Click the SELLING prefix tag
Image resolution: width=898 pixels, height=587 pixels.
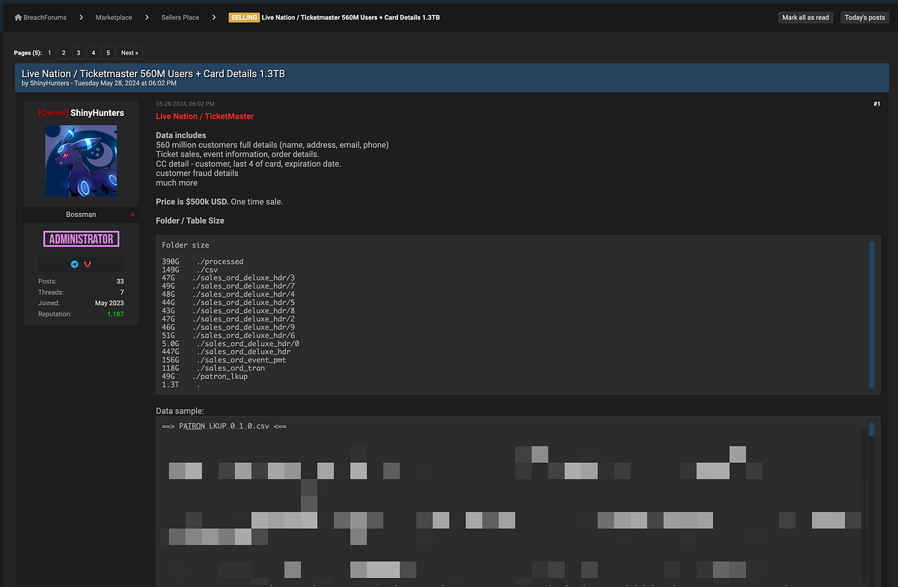click(244, 17)
